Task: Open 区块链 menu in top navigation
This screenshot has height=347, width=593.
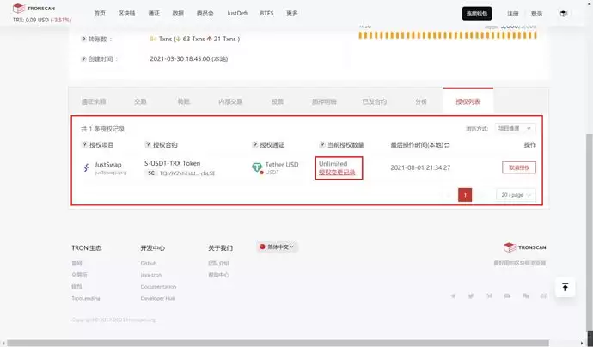Action: pos(126,13)
